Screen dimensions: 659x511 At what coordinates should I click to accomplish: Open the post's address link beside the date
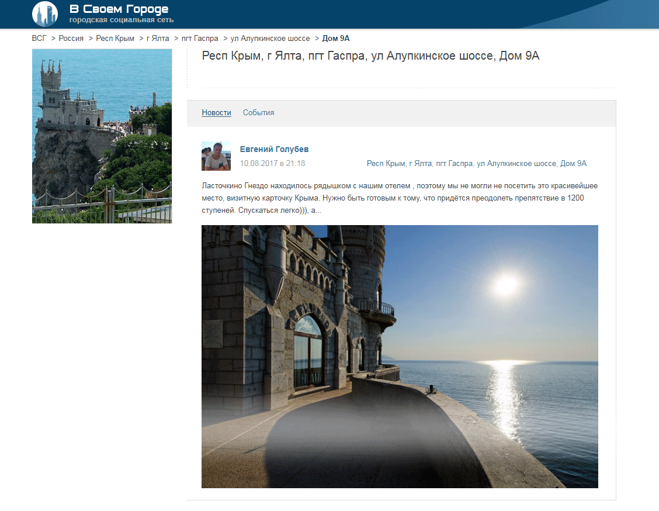point(476,163)
